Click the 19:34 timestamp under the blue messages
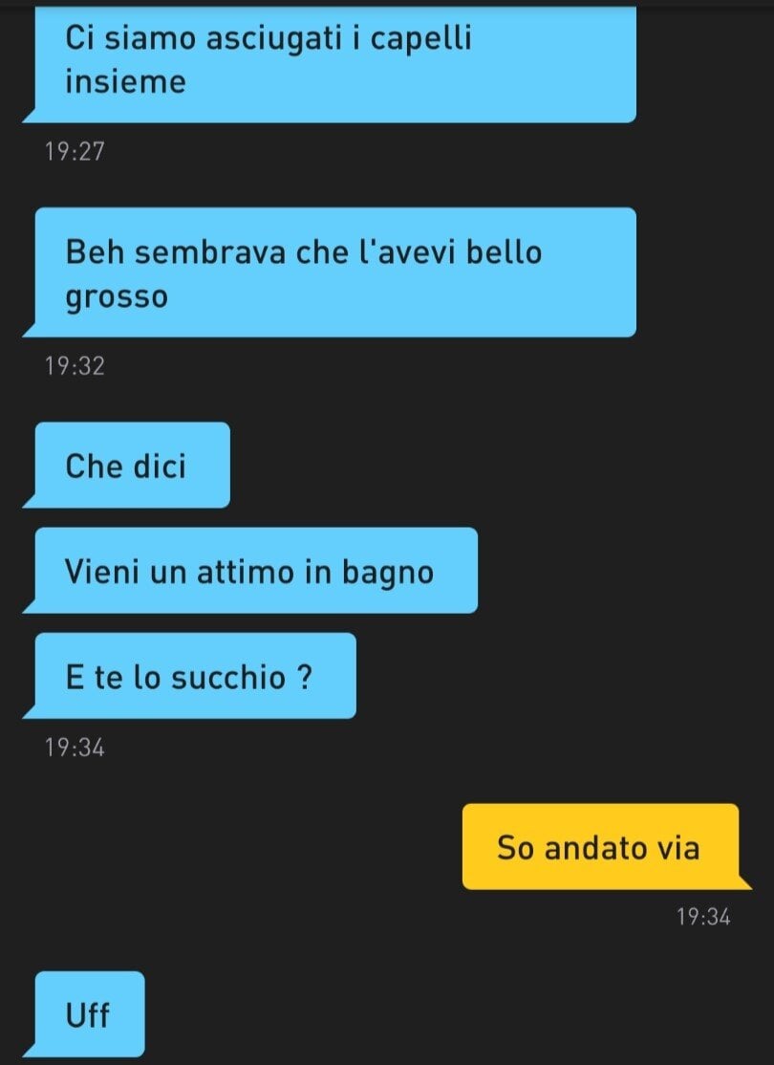 pos(75,748)
